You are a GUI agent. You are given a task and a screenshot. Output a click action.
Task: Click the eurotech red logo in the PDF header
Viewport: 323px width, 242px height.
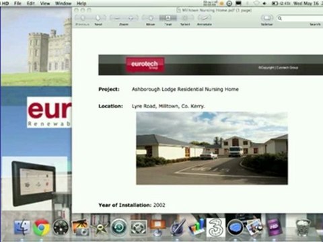pyautogui.click(x=145, y=65)
